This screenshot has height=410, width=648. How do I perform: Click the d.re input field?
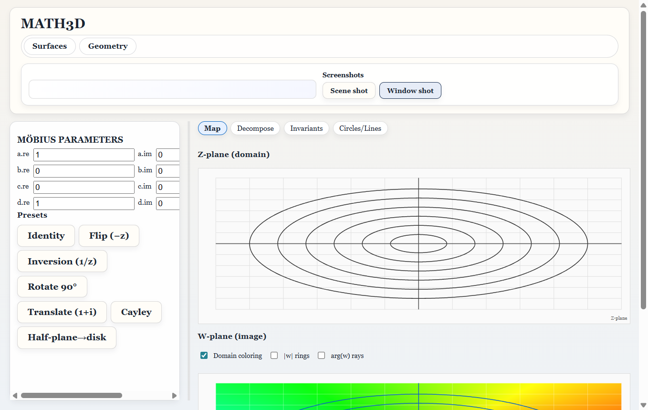pos(84,203)
